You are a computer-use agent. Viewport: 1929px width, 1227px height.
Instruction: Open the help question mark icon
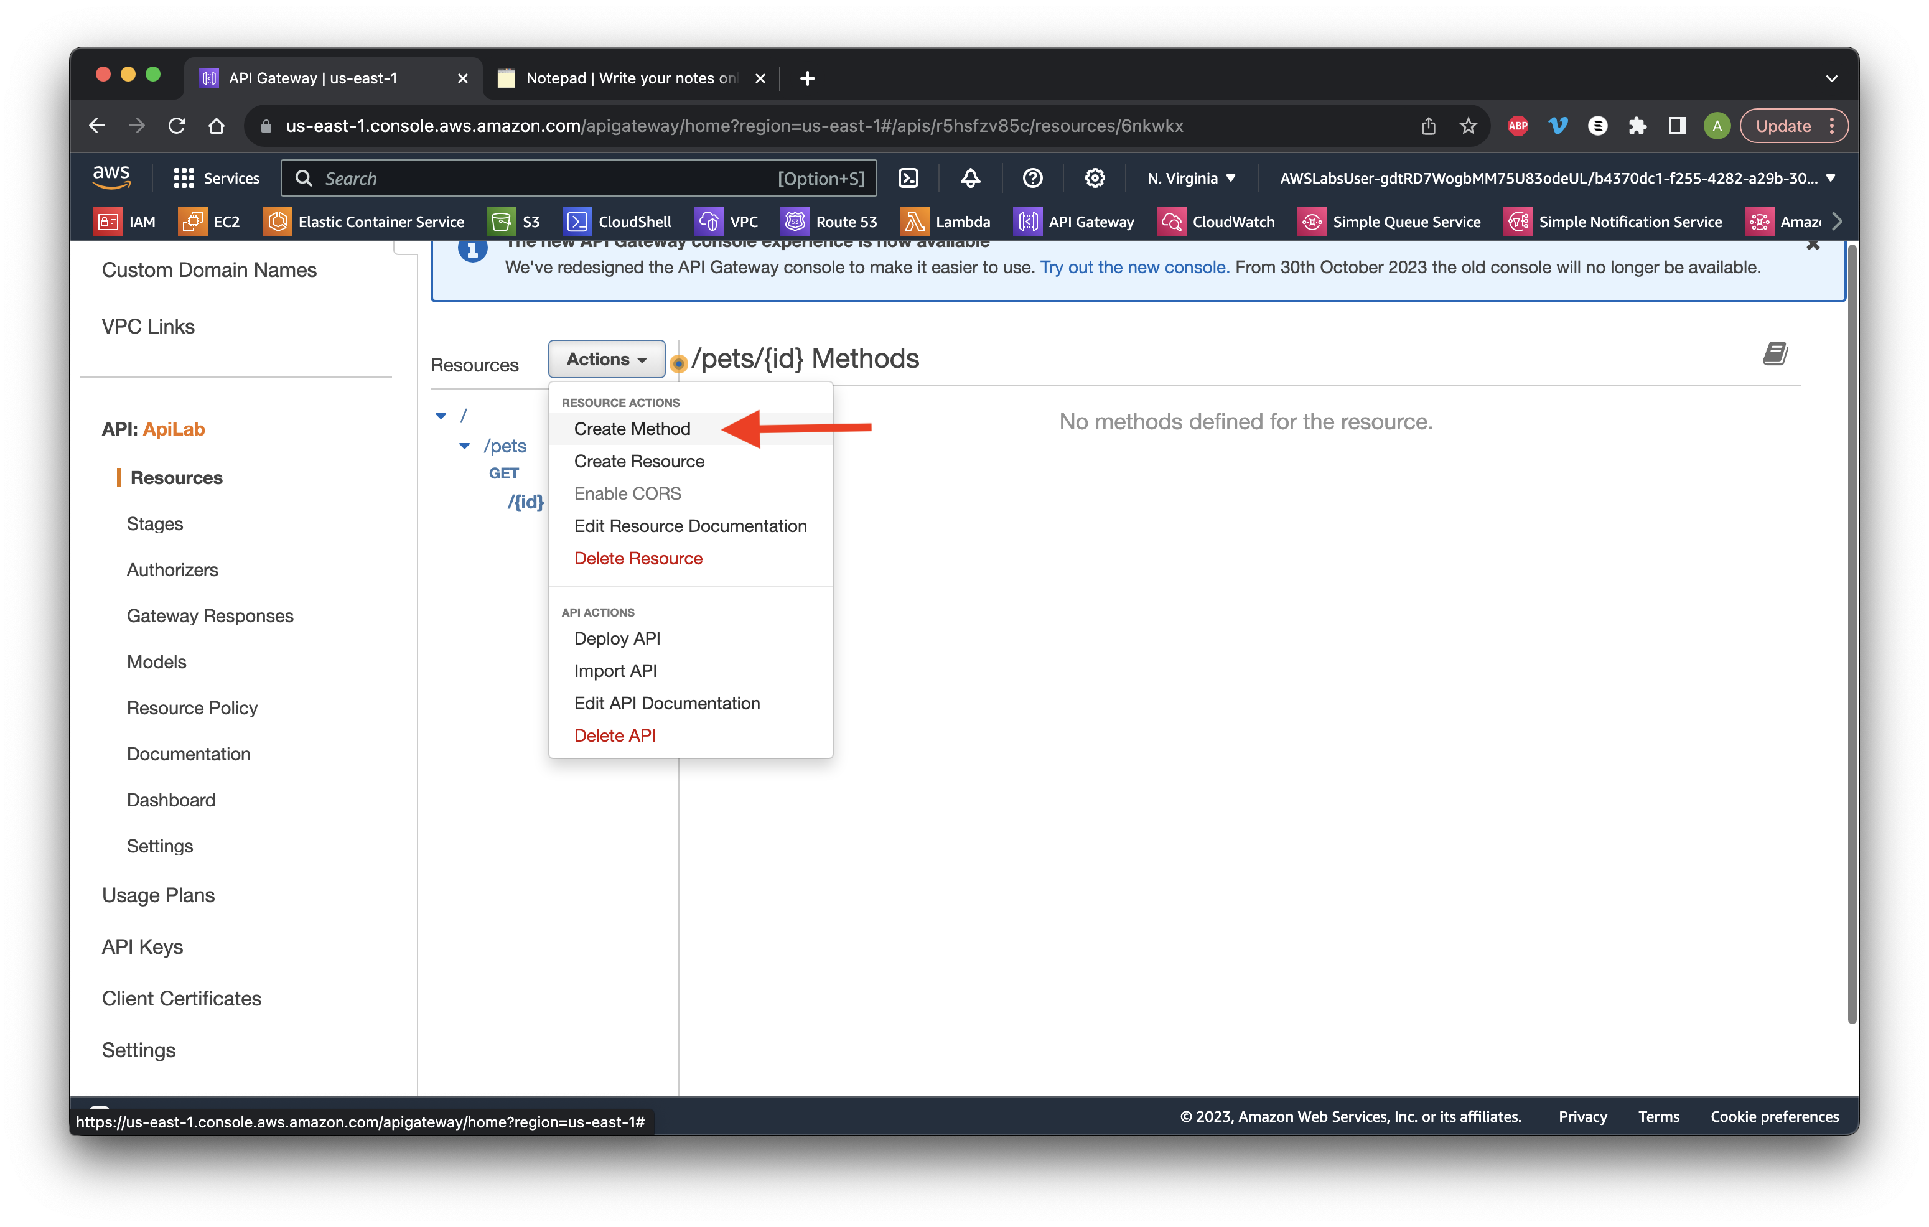click(x=1032, y=178)
